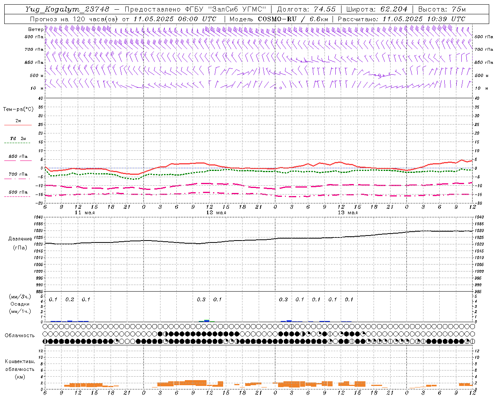Click '1040' on the right pressure axis
This screenshot has width=495, height=396.
pyautogui.click(x=479, y=217)
